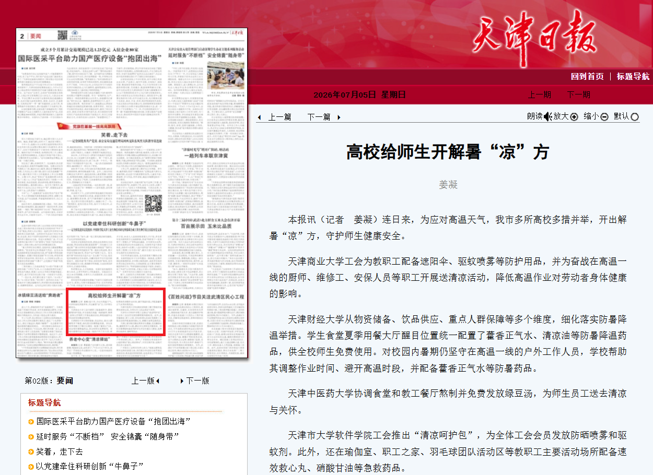Click the 缩小 shrink text label

[592, 116]
